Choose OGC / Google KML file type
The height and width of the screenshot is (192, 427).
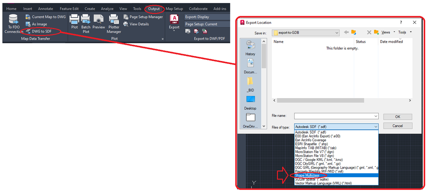point(336,160)
